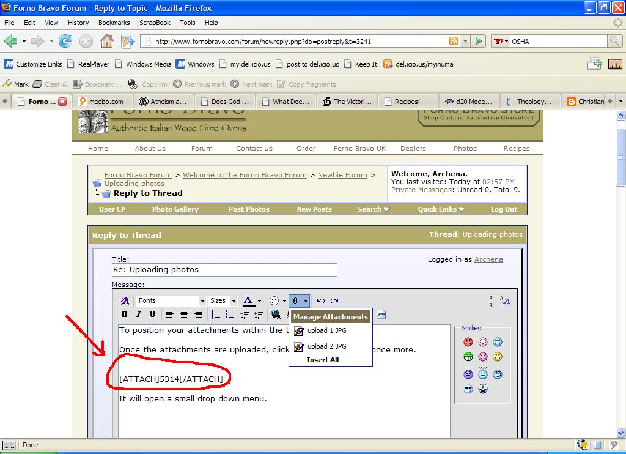Center-align the message text

(184, 314)
